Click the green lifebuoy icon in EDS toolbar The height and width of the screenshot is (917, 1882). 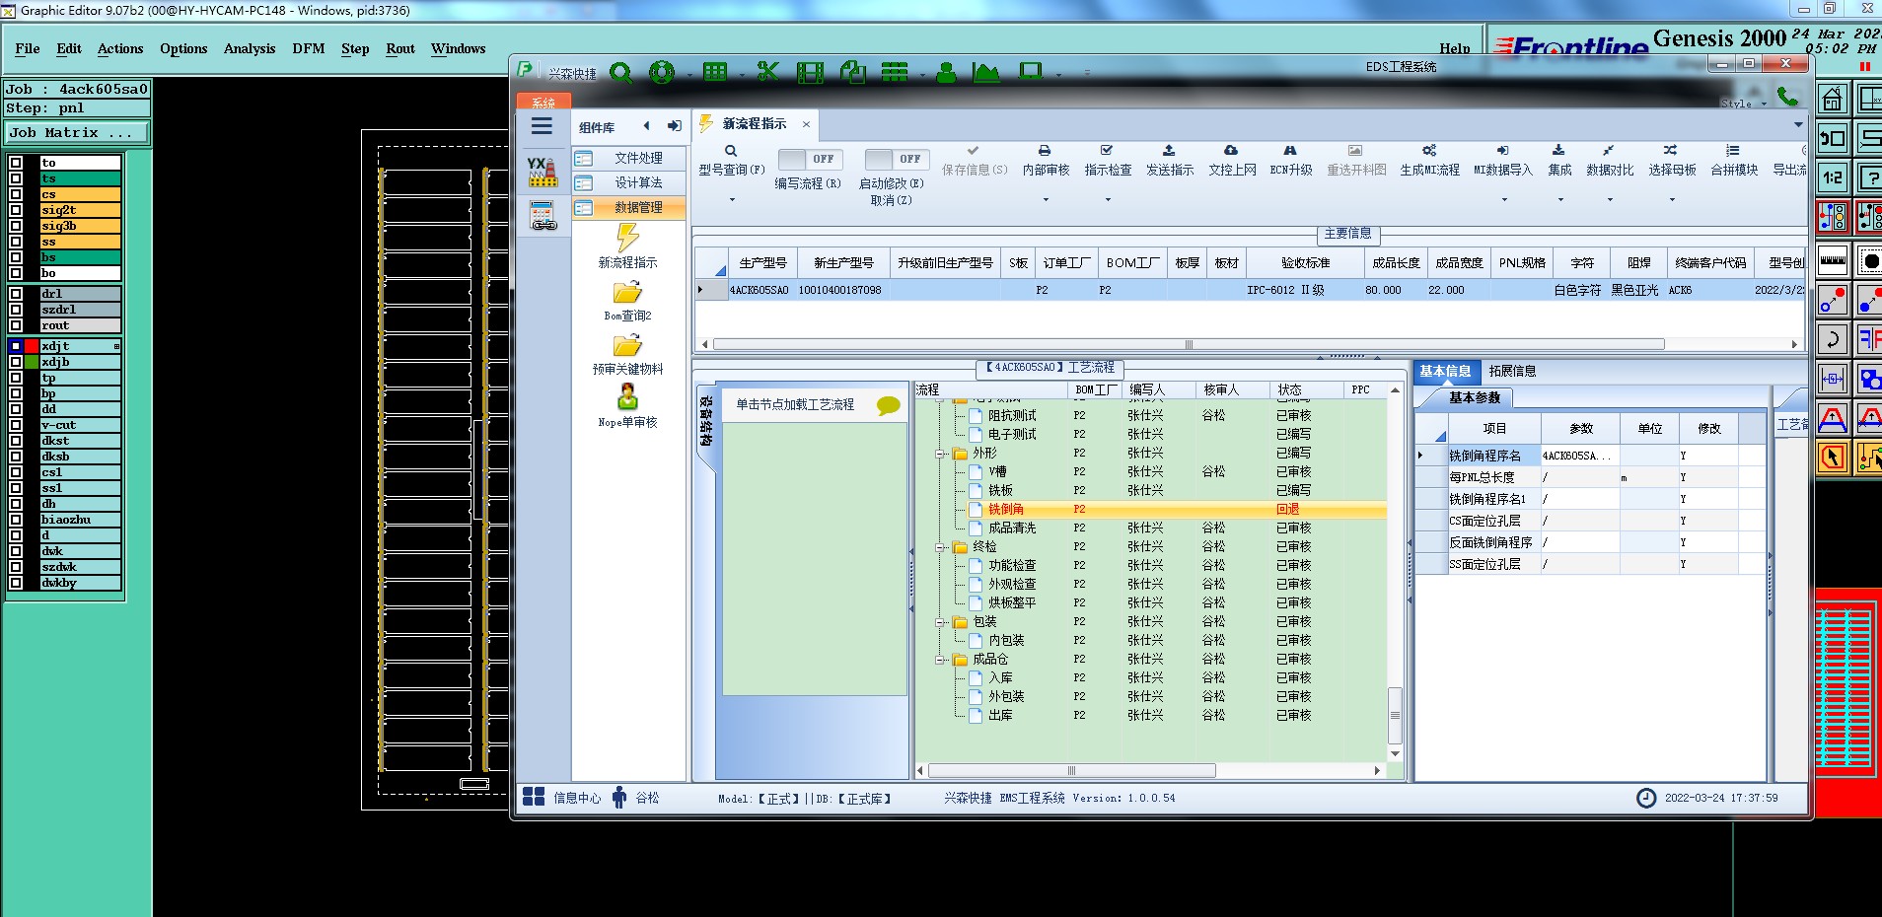(x=662, y=72)
